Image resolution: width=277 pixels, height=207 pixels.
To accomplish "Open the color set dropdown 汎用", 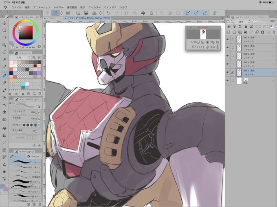I will [x=20, y=58].
